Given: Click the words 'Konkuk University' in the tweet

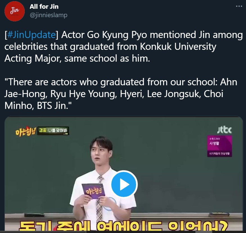Looking at the screenshot, I should point(178,46).
